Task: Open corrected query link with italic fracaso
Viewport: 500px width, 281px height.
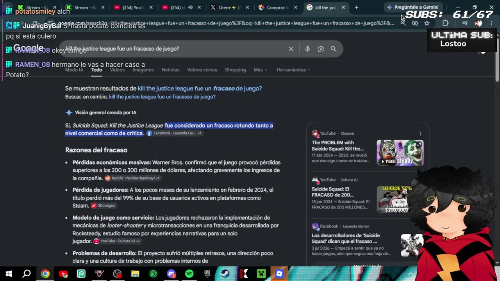Action: (x=200, y=89)
